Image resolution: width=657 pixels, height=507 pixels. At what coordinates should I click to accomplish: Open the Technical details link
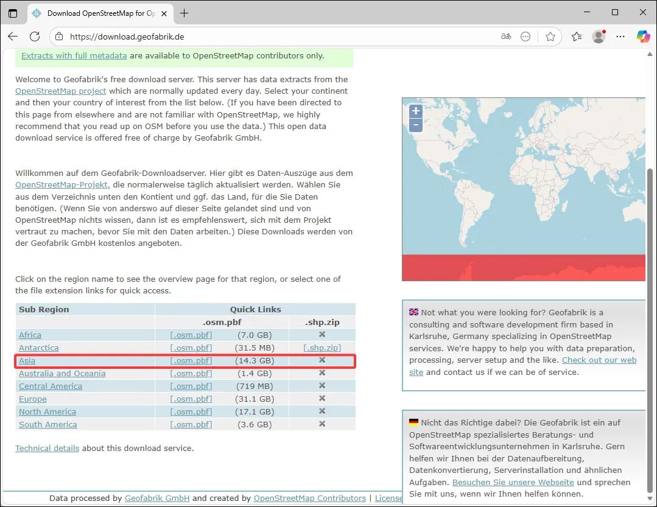[47, 449]
